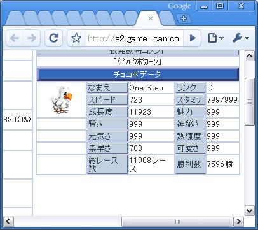Image resolution: width=258 pixels, height=230 pixels.
Task: Click horizontal scrollbar right arrow
Action: 238,222
